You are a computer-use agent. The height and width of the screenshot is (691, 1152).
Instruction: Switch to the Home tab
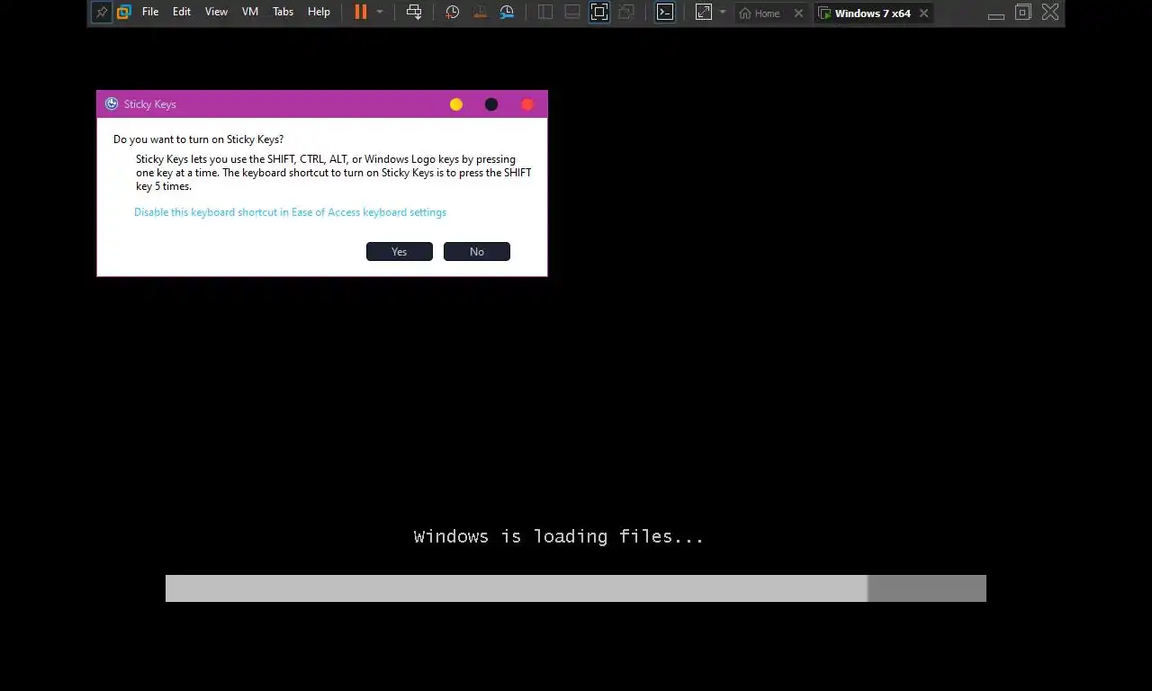(x=760, y=13)
